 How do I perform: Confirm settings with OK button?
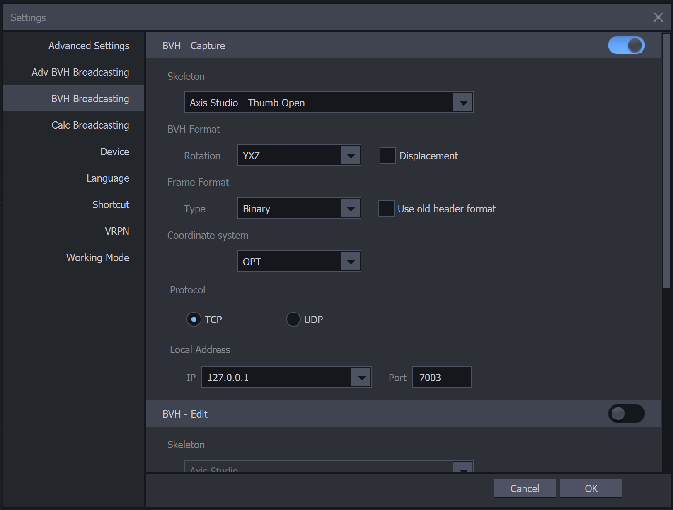point(591,488)
